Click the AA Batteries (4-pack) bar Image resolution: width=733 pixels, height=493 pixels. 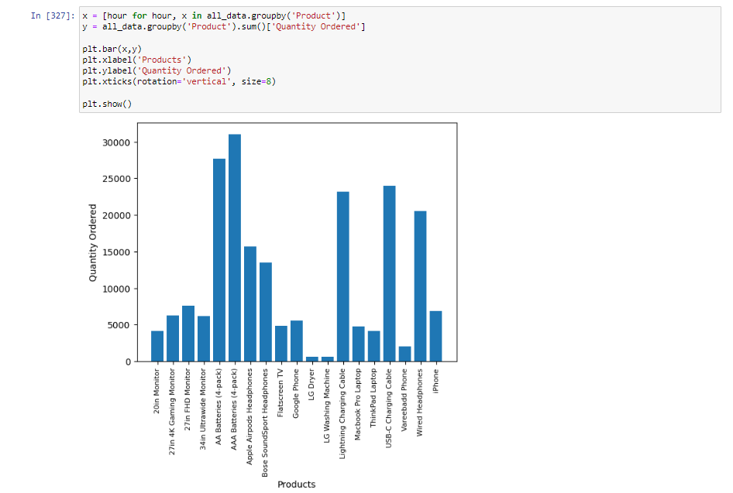coord(219,260)
